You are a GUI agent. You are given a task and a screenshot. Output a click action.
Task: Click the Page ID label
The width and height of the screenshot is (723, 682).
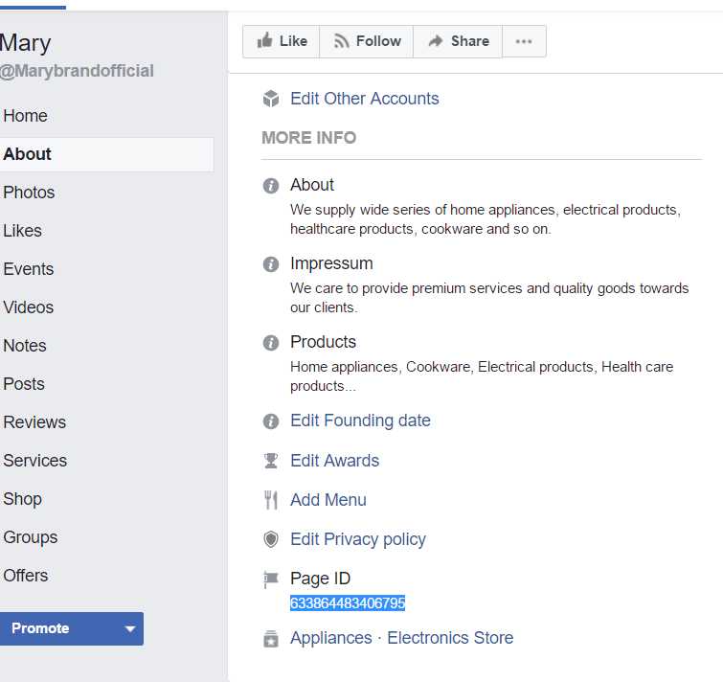320,579
